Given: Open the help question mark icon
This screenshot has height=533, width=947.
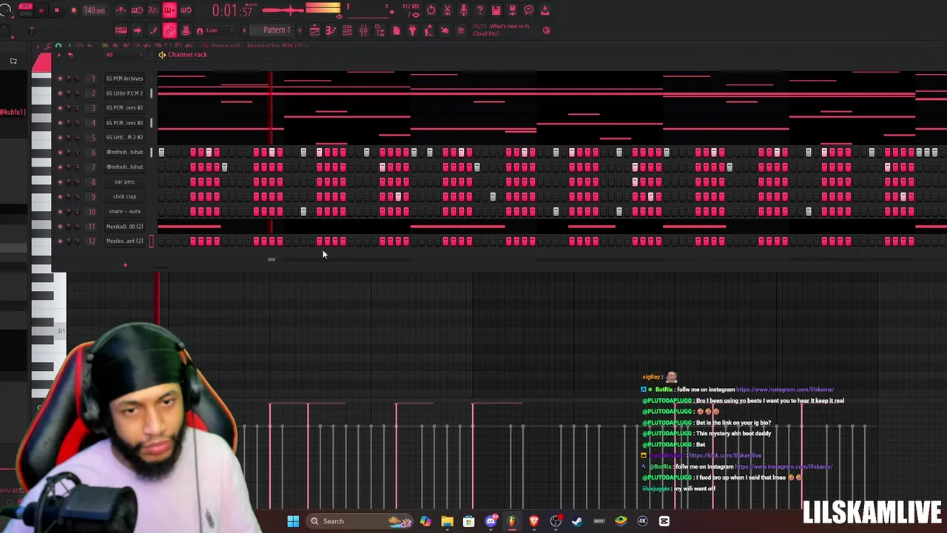Looking at the screenshot, I should (x=479, y=10).
